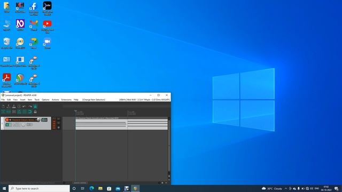Image resolution: width=342 pixels, height=192 pixels.
Task: Show hidden system tray icons chevron
Action: pos(286,188)
